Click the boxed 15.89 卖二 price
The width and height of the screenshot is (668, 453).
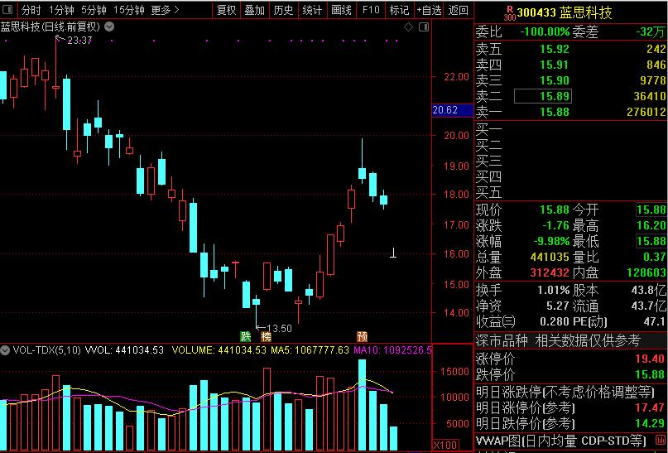coord(553,96)
